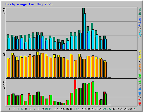
Task: Click the 'Visits' legend label
Action: pyautogui.click(x=140, y=55)
